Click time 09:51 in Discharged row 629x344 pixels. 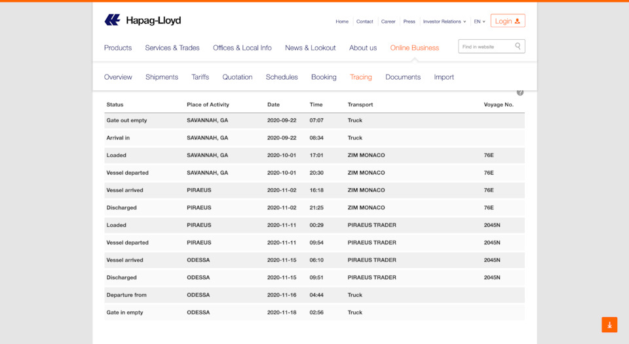coord(316,277)
